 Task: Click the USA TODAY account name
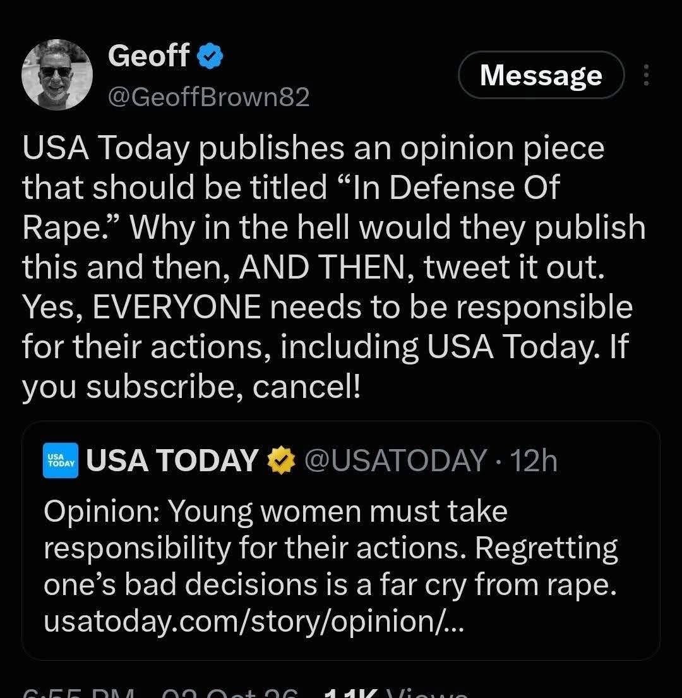[172, 460]
